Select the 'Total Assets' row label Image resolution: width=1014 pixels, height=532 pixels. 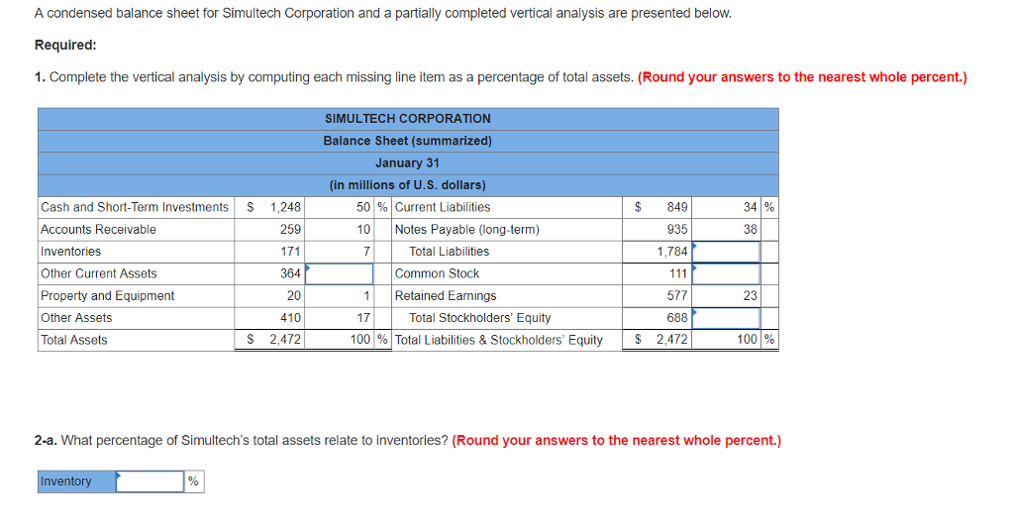[74, 340]
